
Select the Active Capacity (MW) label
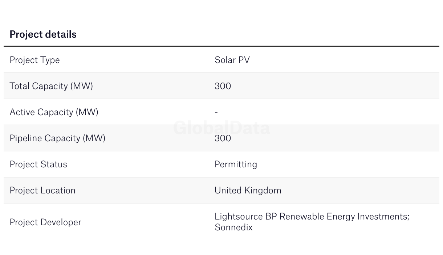click(54, 112)
